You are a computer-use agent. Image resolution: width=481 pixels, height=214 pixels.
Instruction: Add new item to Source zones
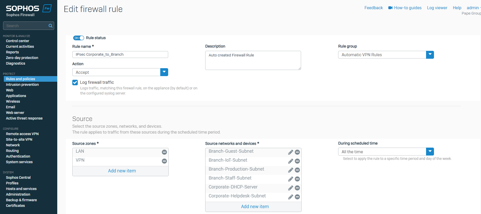122,171
